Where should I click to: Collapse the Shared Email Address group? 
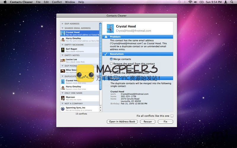pos(62,28)
